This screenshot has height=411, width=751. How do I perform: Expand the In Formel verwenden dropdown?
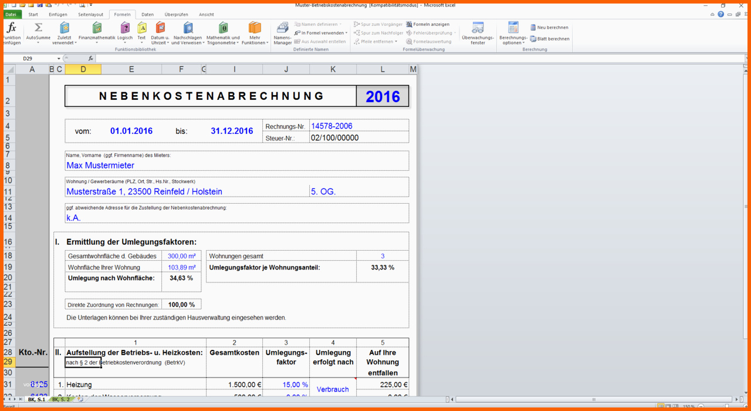(x=347, y=33)
